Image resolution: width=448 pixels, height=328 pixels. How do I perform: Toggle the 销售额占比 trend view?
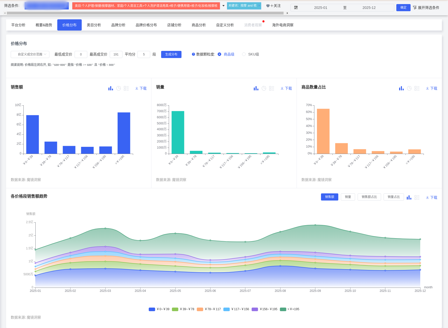[x=369, y=197]
